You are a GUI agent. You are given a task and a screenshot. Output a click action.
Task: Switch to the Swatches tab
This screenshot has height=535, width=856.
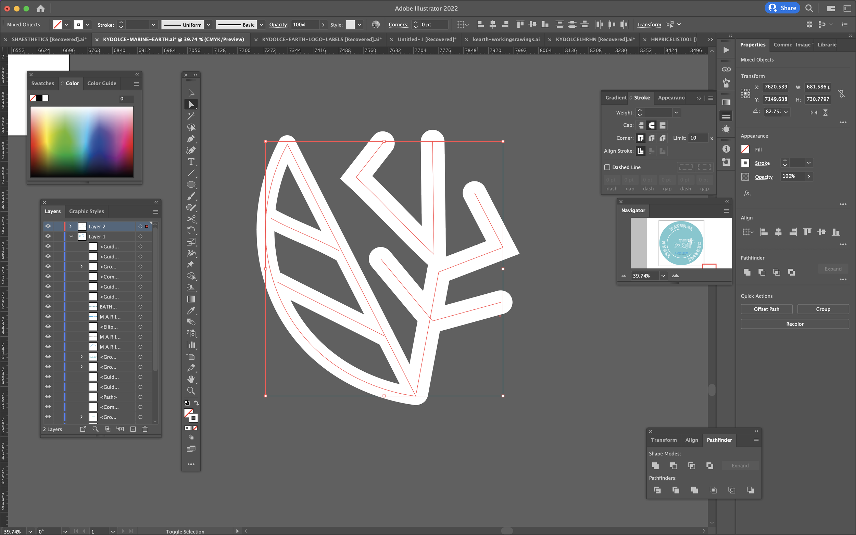coord(42,84)
